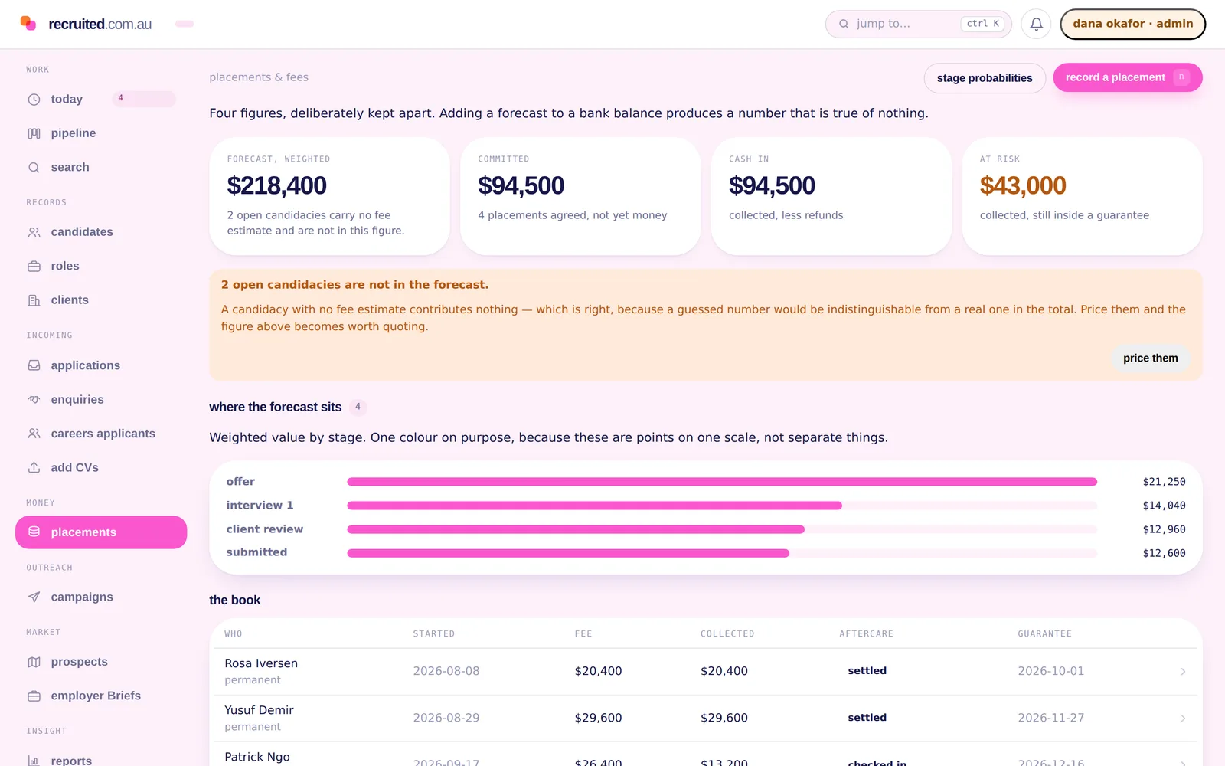Screen dimensions: 1225x766
Task: Click the interview 1 stage progress bar
Action: coord(722,506)
